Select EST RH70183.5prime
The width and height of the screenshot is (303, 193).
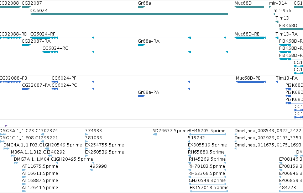point(207,170)
